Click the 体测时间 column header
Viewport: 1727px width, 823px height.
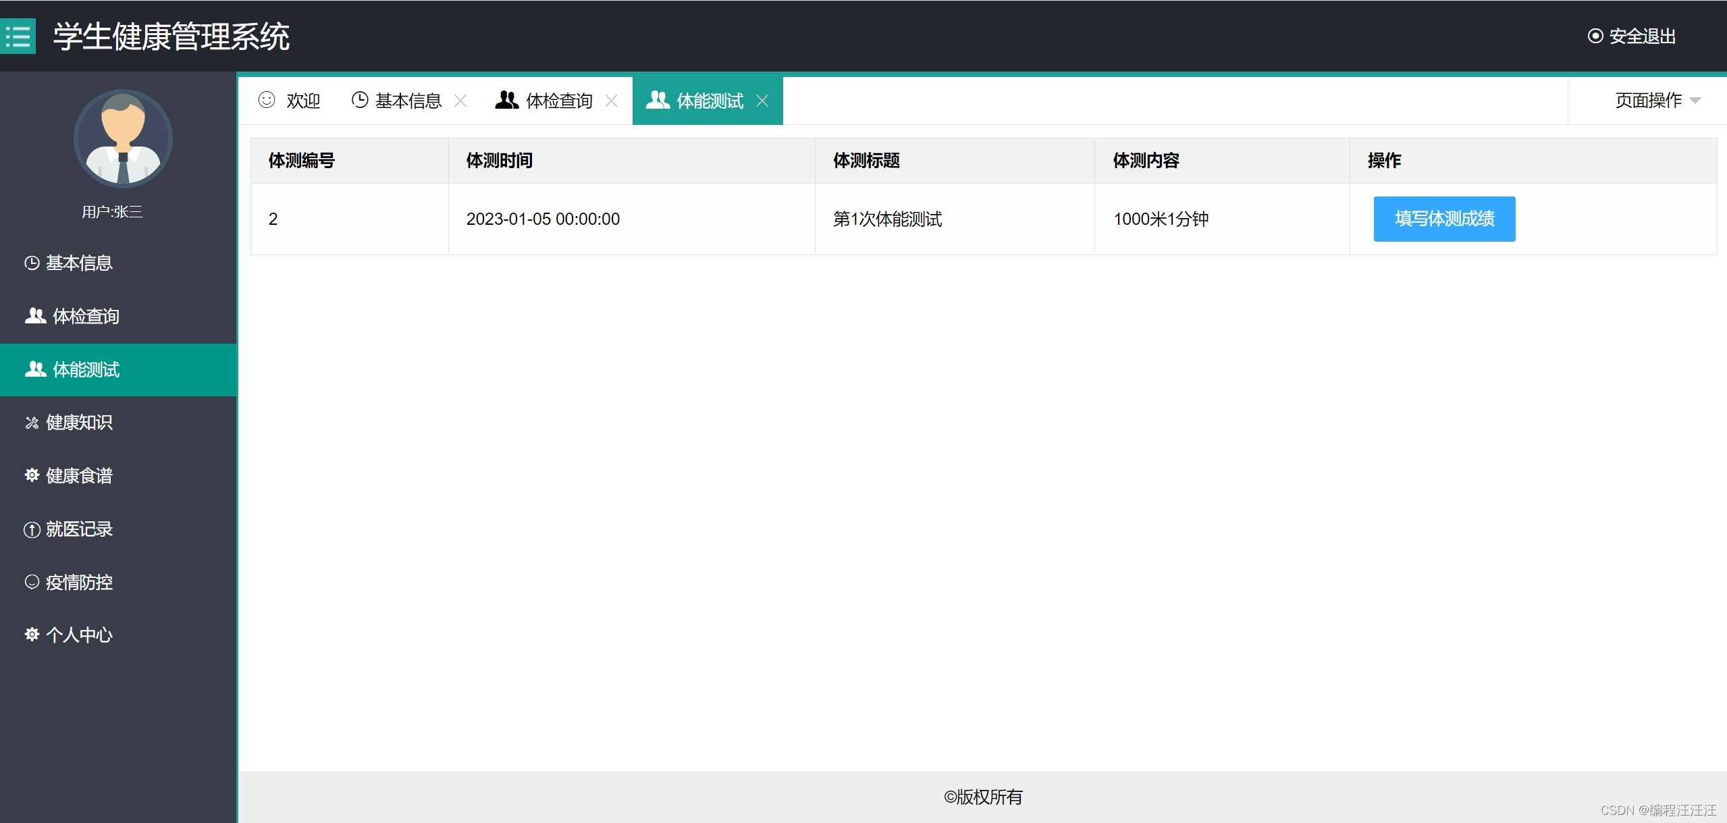pyautogui.click(x=500, y=161)
